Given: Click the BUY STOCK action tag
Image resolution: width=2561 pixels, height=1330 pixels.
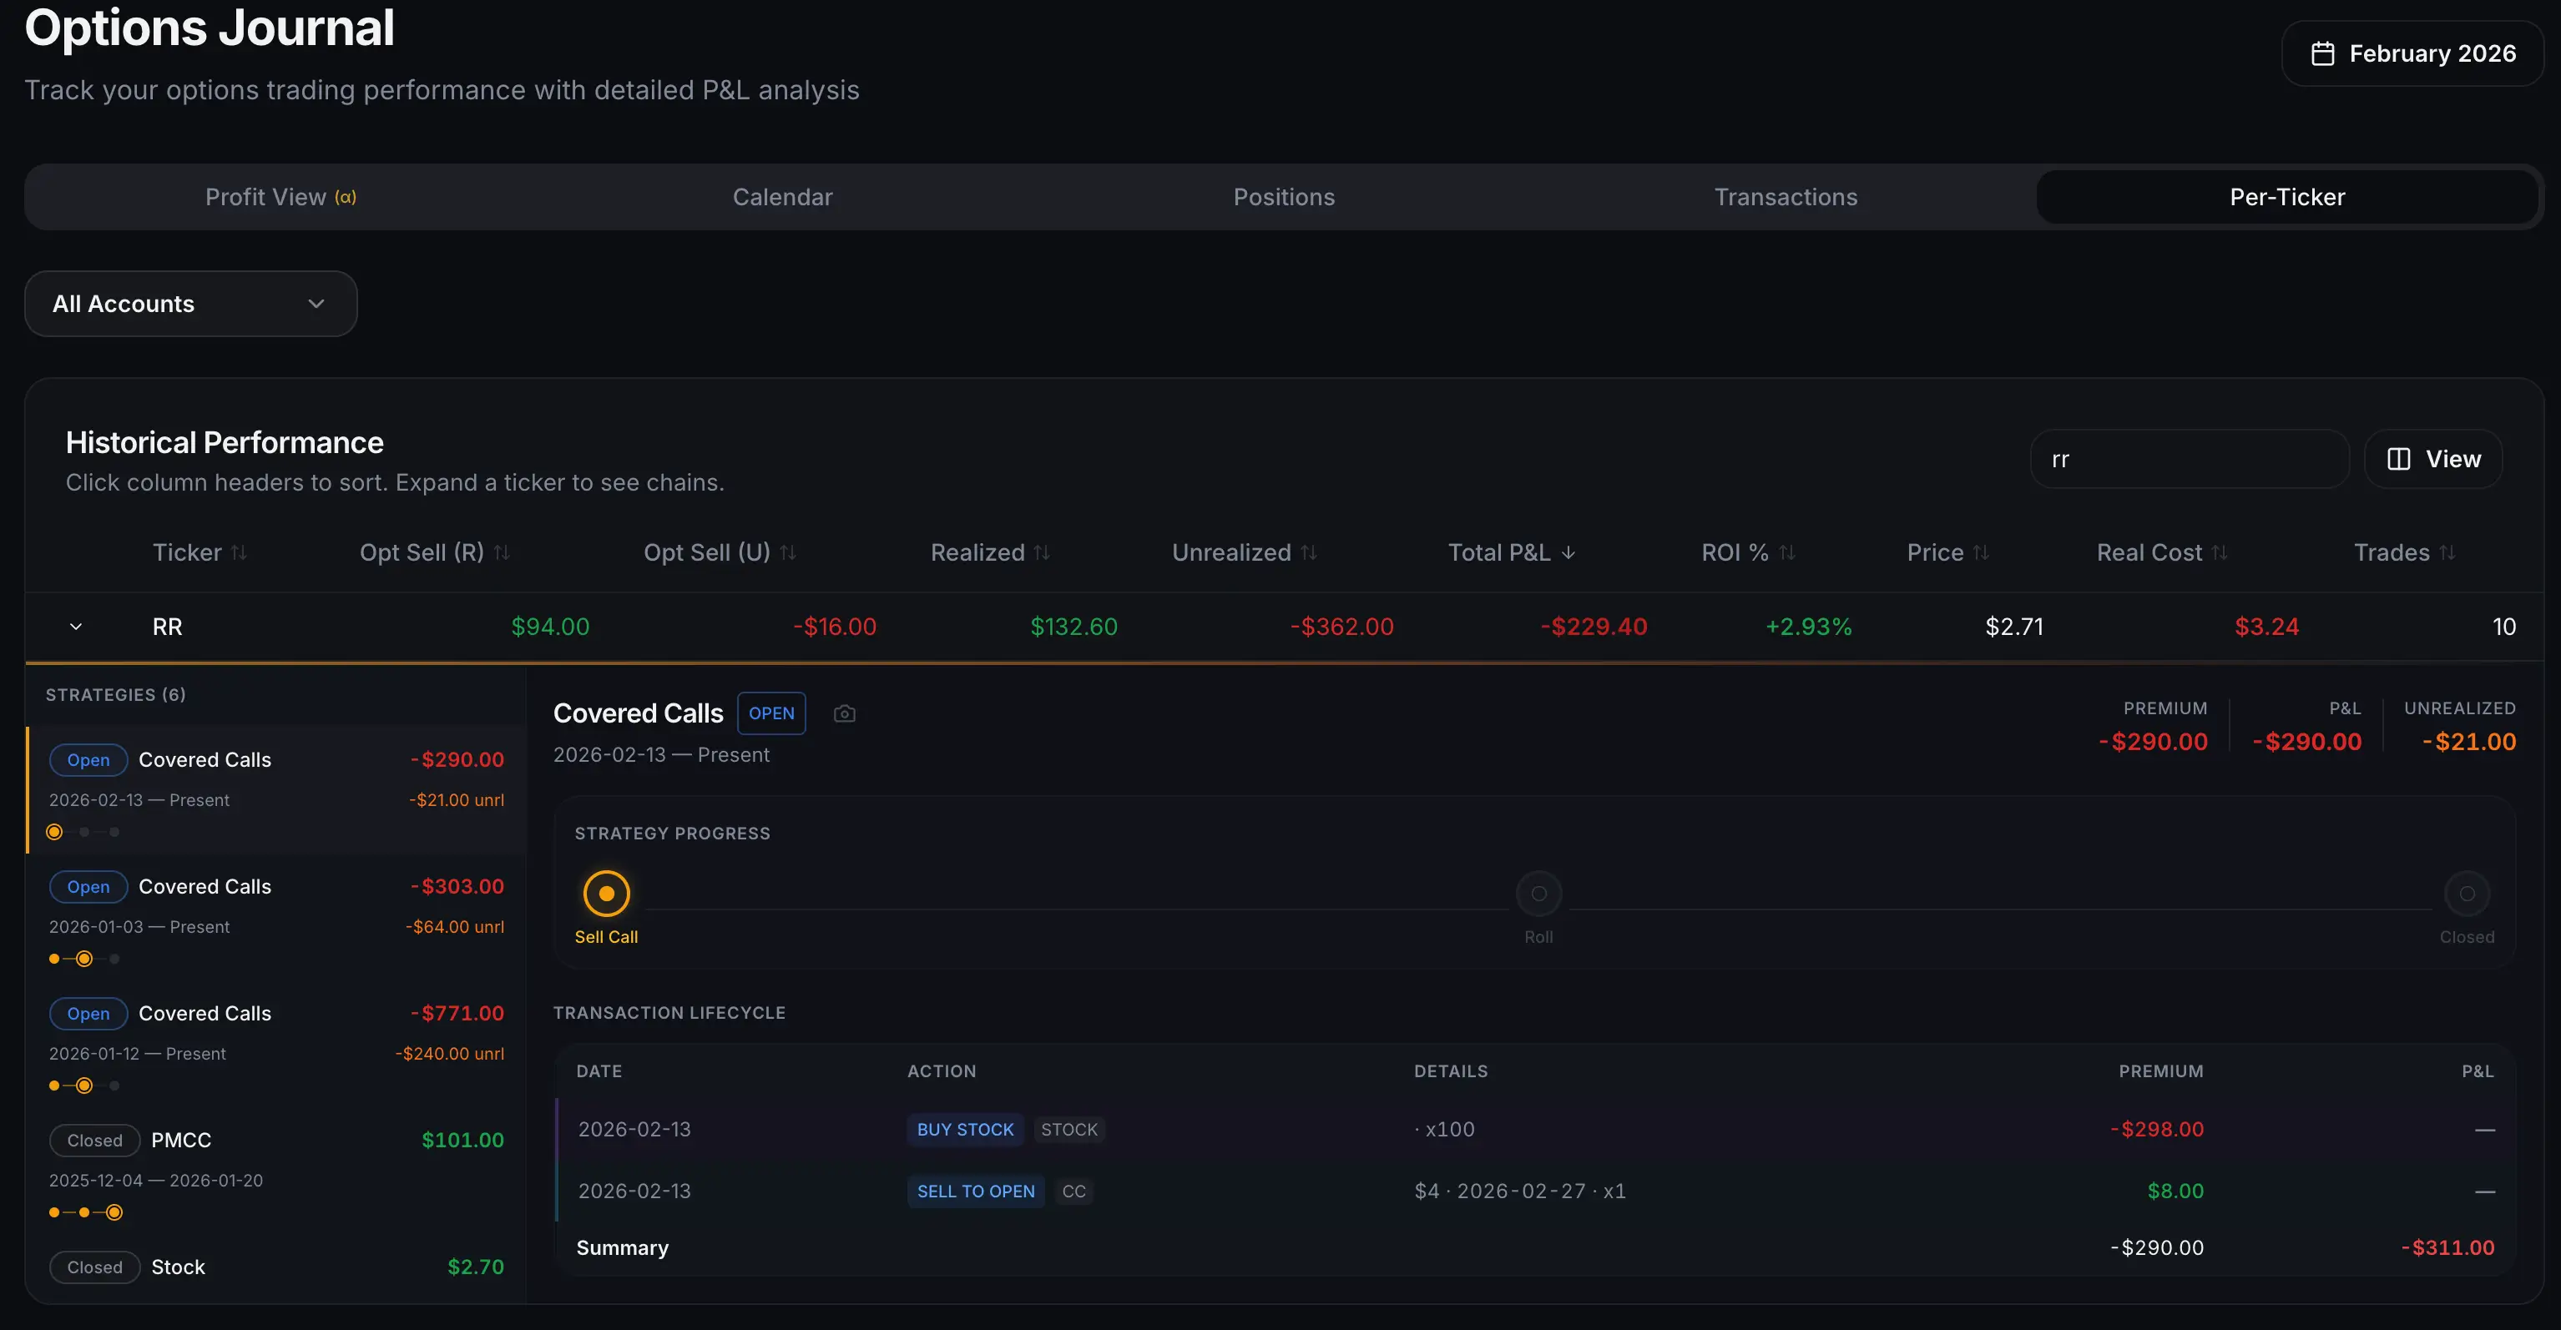Looking at the screenshot, I should tap(965, 1131).
